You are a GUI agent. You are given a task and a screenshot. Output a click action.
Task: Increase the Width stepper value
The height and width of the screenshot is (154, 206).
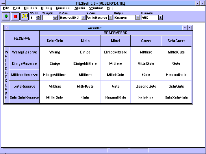pyautogui.click(x=38, y=16)
